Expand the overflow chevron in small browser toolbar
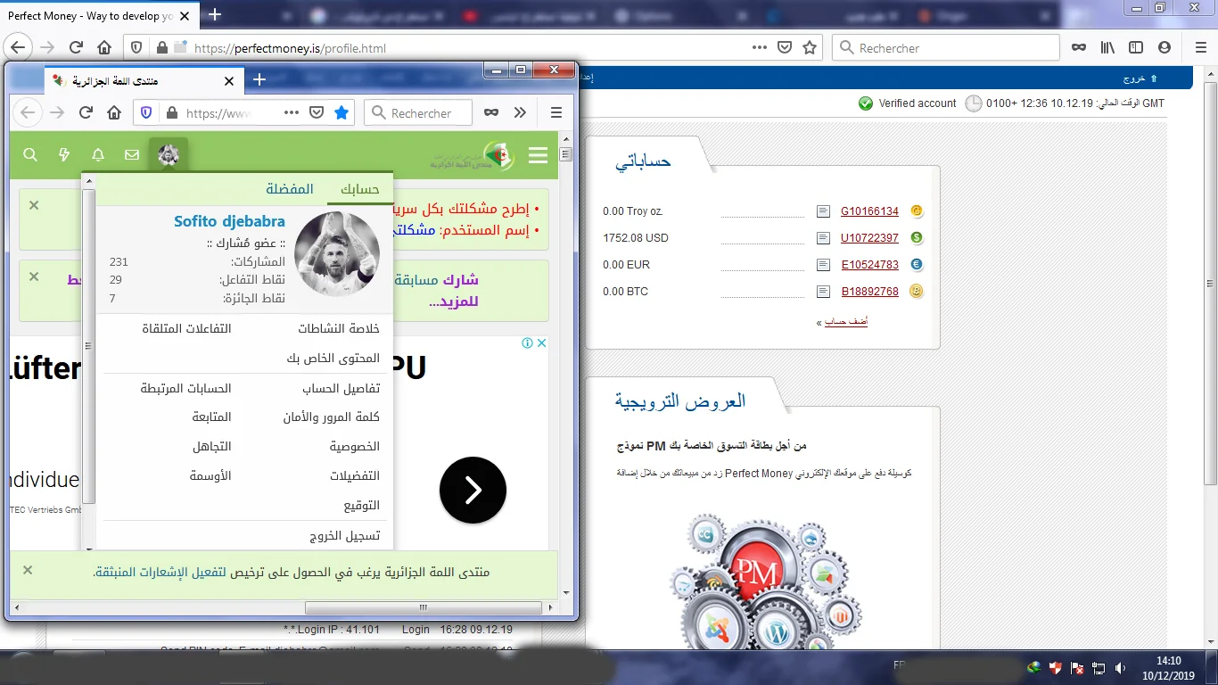 [521, 112]
